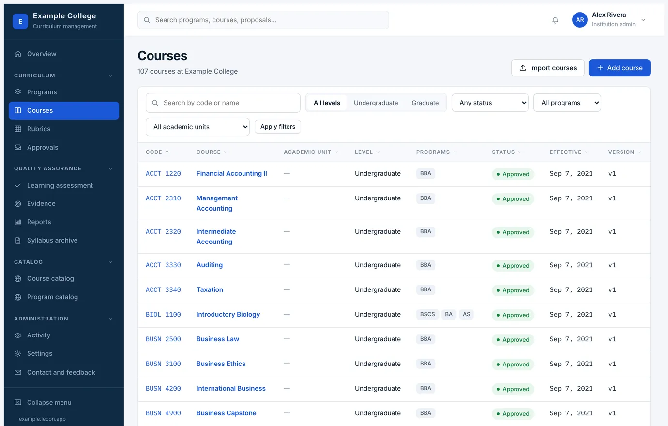Click the Reports bar chart icon
The width and height of the screenshot is (668, 426).
pyautogui.click(x=18, y=222)
